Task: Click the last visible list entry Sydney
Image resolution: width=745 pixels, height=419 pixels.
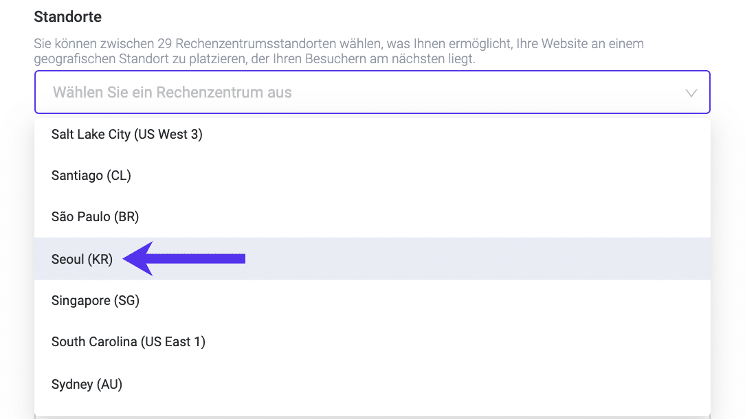Action: (x=87, y=384)
